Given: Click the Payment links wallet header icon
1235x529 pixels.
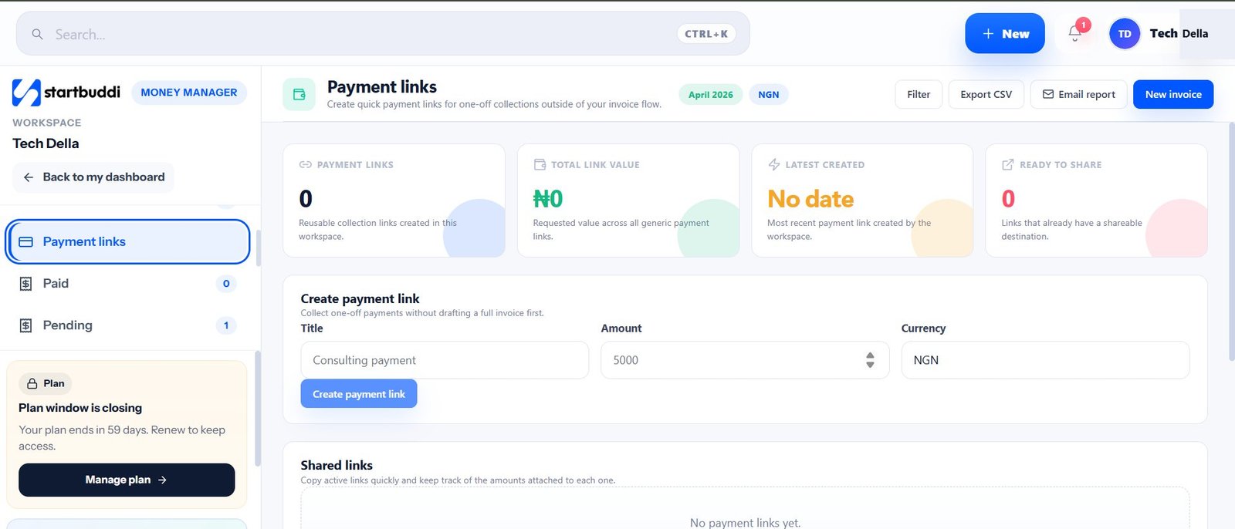Looking at the screenshot, I should [299, 94].
